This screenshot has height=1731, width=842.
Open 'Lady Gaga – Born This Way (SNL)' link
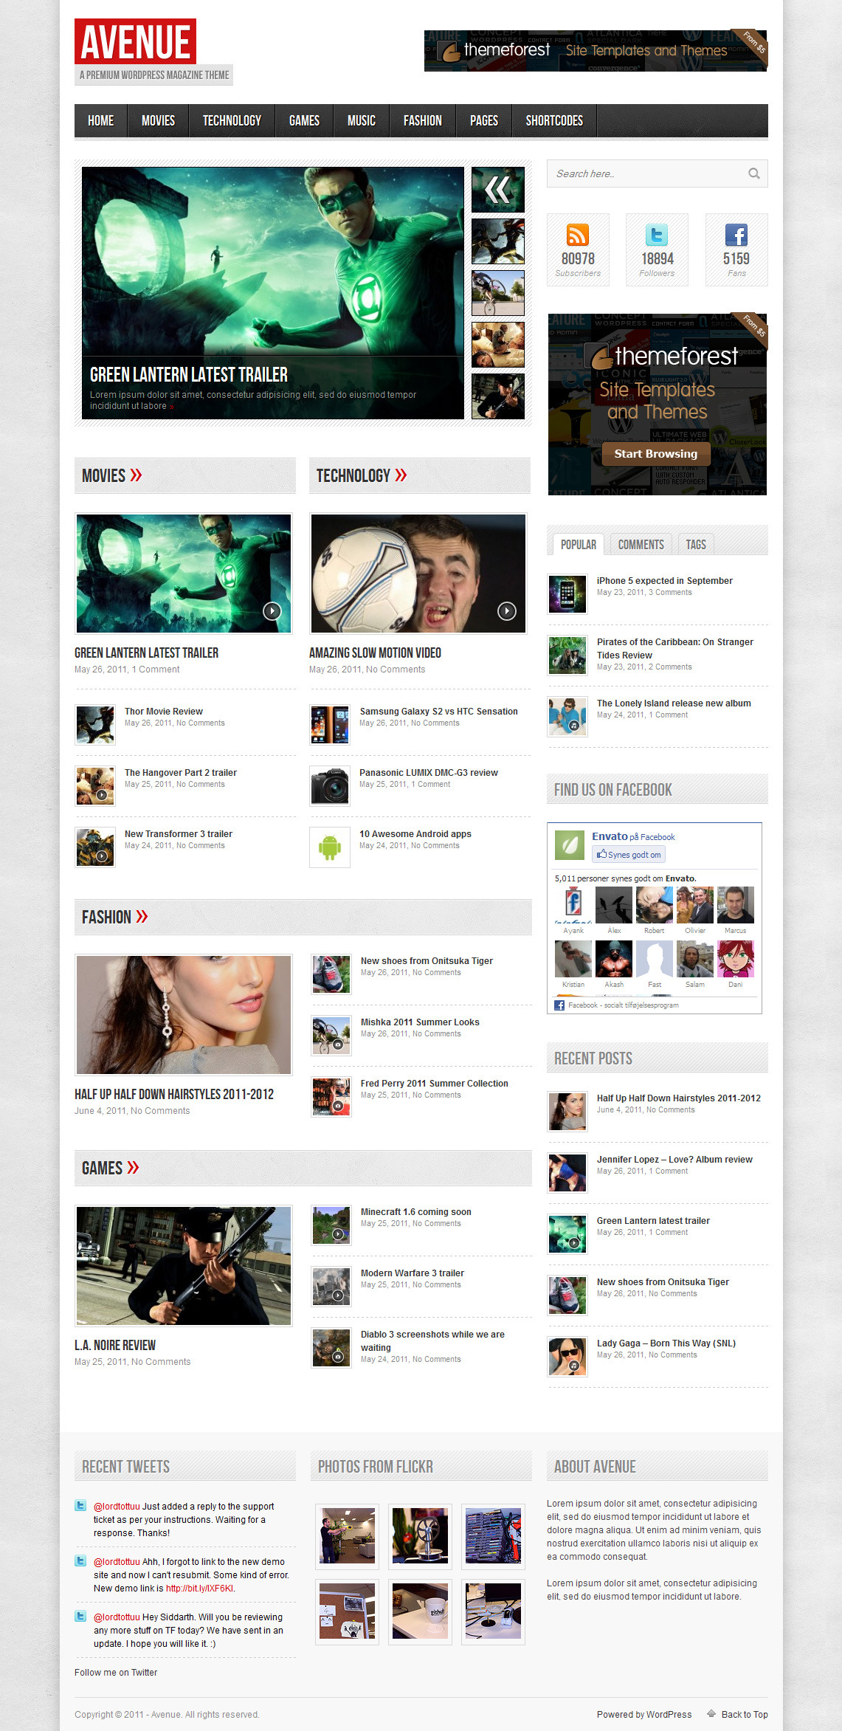(x=666, y=1343)
